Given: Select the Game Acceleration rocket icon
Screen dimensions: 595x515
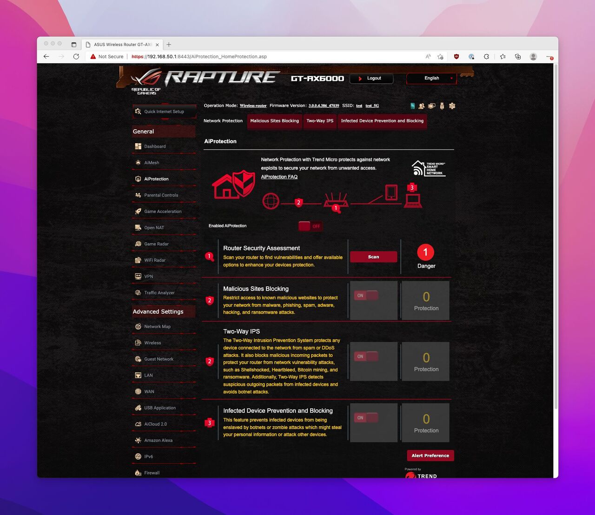Looking at the screenshot, I should coord(138,211).
